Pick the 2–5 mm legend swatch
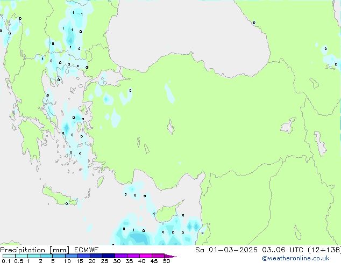 pyautogui.click(x=46, y=256)
